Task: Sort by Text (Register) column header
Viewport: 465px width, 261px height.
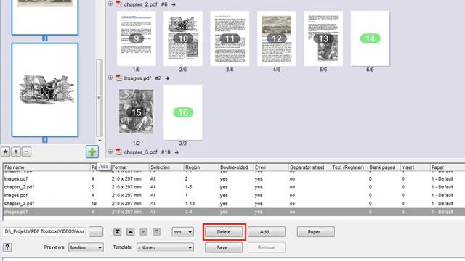Action: click(x=348, y=167)
